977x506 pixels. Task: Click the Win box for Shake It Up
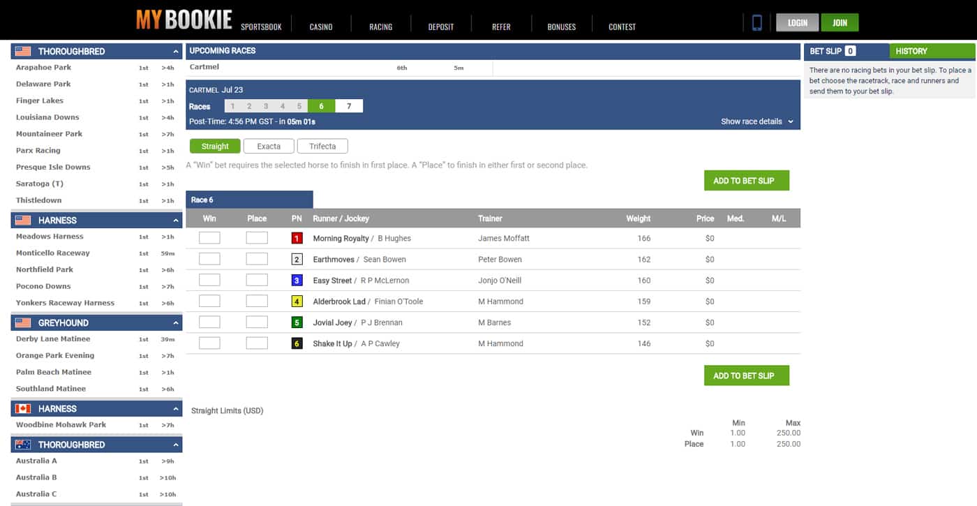pos(209,343)
